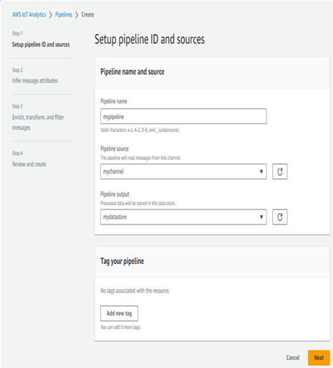
Task: Open the Pipelines breadcrumb link
Action: point(64,14)
